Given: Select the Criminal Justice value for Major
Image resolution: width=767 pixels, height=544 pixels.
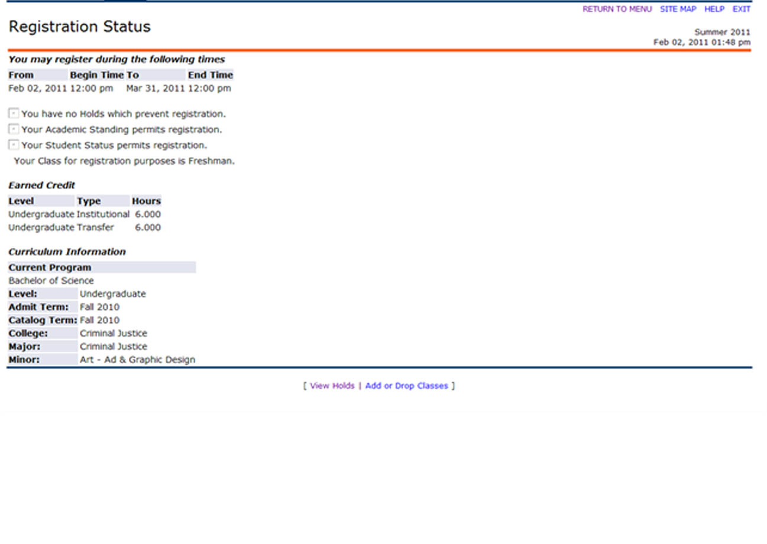Looking at the screenshot, I should point(114,347).
